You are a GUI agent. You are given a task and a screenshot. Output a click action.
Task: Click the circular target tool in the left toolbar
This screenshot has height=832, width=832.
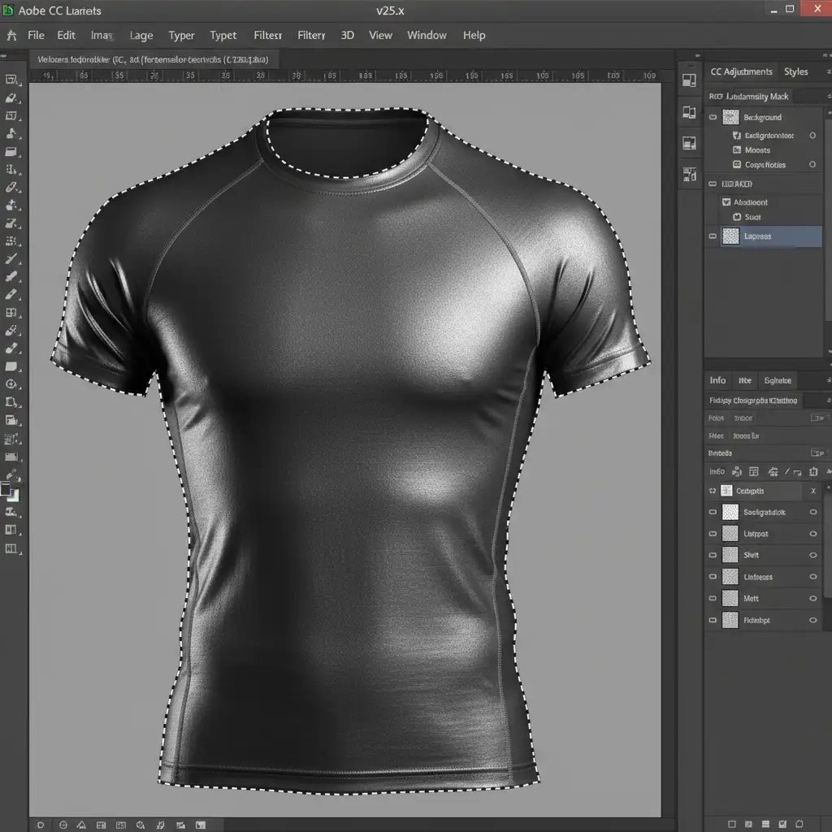click(x=11, y=384)
